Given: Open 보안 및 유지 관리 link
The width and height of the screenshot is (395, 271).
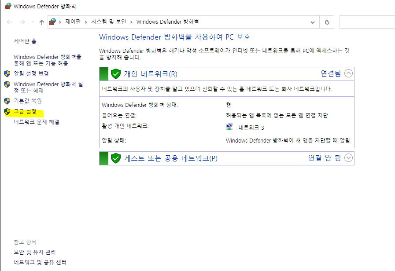Looking at the screenshot, I should (34, 252).
